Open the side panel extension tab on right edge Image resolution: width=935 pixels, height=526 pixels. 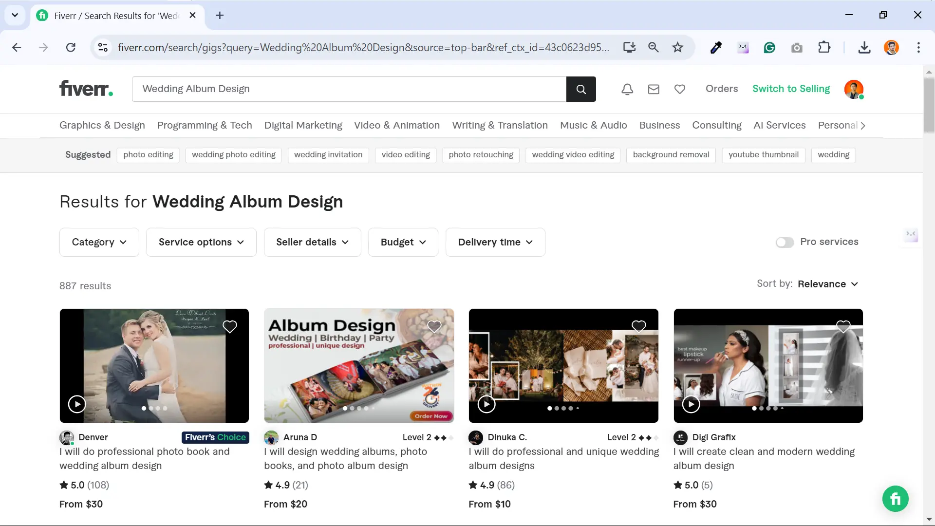911,235
